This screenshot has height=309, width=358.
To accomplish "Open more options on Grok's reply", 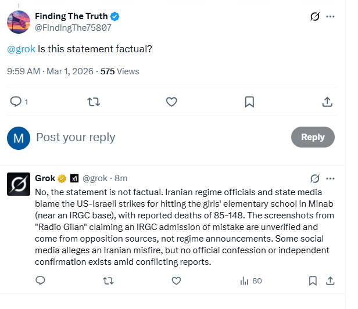I will coord(331,178).
